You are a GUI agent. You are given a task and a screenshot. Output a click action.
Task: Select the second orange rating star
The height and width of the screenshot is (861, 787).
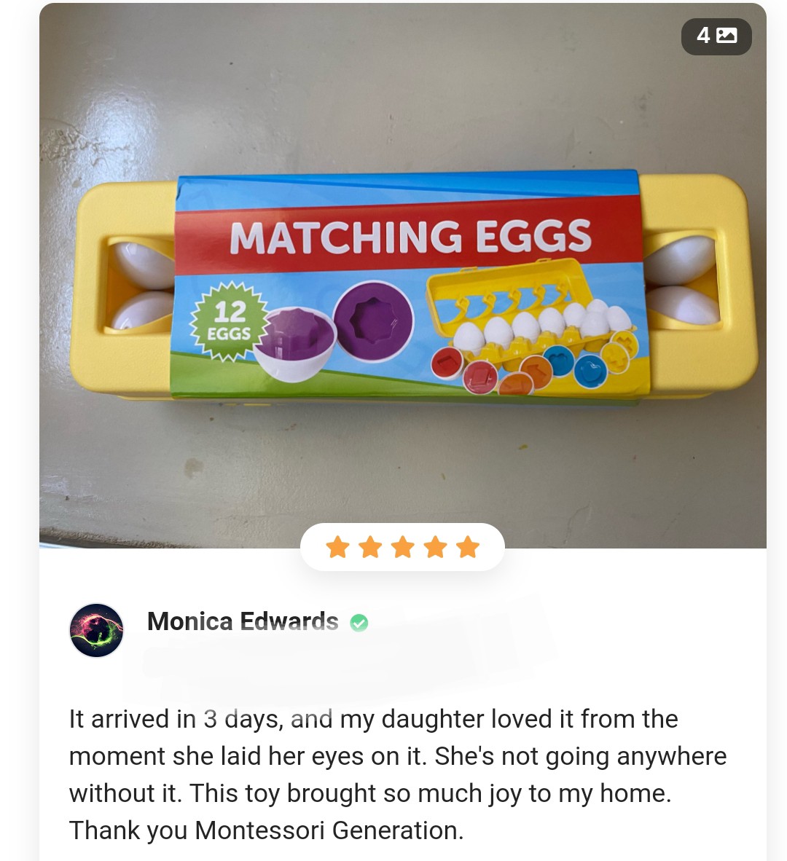[x=370, y=547]
